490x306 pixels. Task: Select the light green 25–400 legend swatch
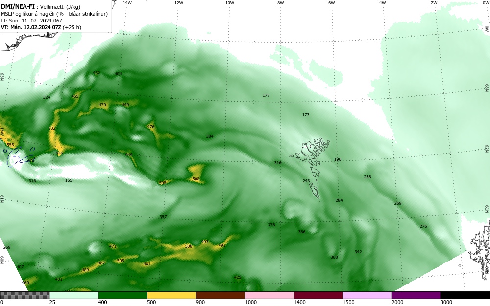click(74, 295)
